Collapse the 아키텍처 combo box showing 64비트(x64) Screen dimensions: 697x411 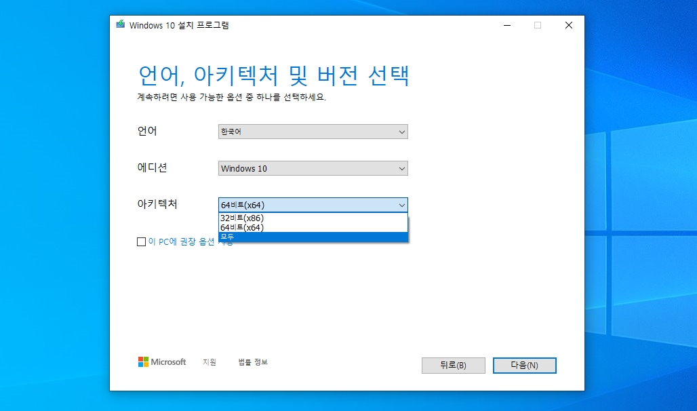(313, 205)
